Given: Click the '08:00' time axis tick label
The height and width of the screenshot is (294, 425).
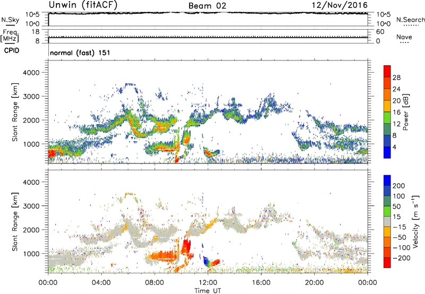Looking at the screenshot, I should point(154,283).
